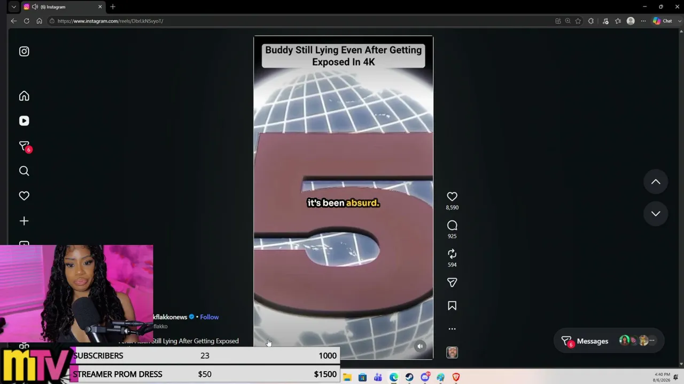Open the Instagram logo home link

pyautogui.click(x=24, y=51)
